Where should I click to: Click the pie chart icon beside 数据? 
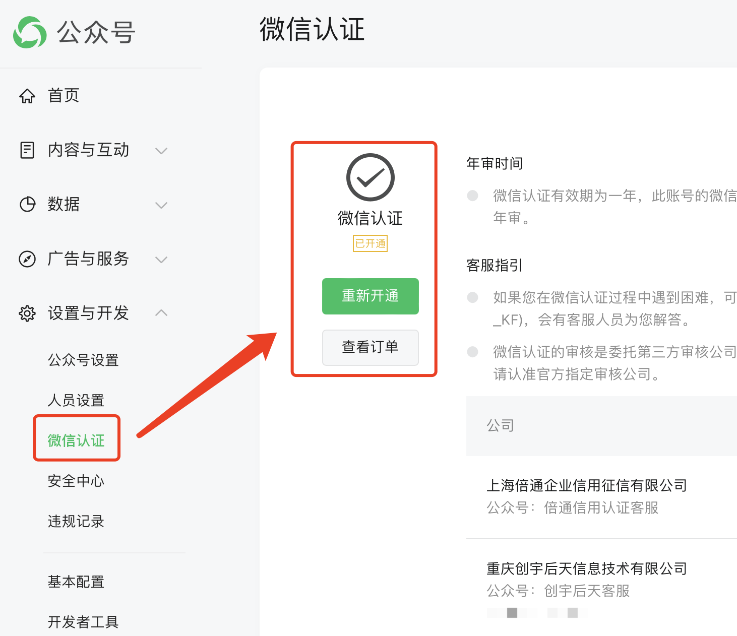coord(27,205)
